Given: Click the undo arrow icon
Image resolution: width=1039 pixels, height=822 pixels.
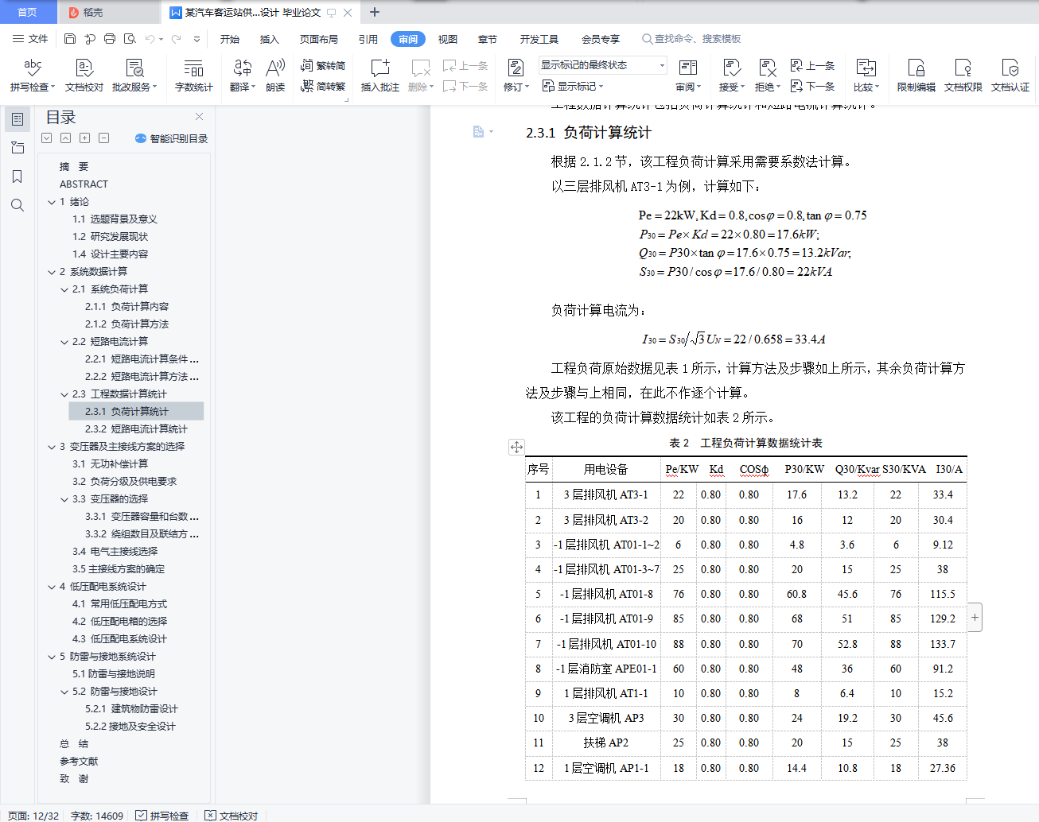Looking at the screenshot, I should pos(150,39).
